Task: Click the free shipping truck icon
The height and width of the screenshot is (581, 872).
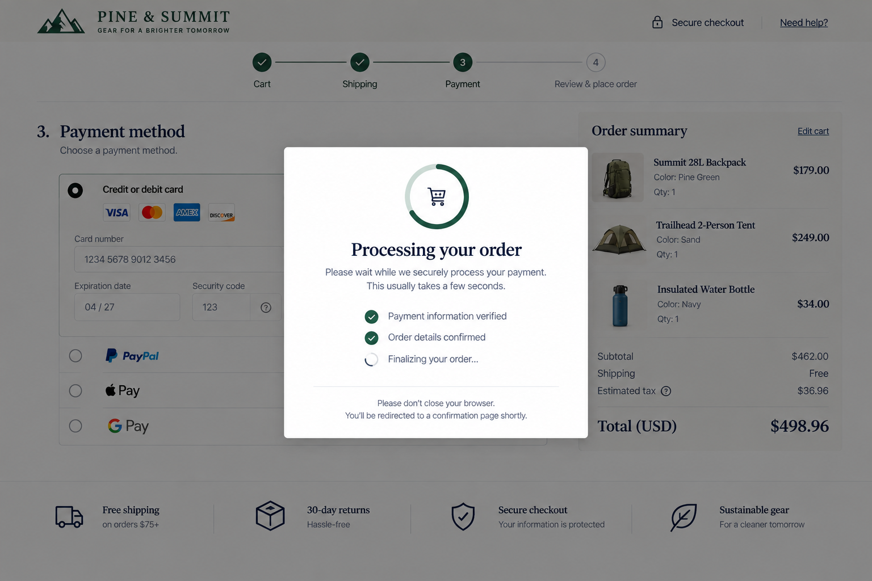Action: (x=69, y=517)
